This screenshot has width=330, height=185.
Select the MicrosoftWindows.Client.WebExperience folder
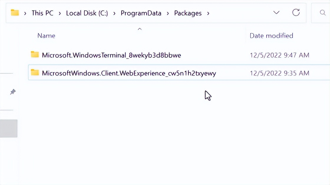tap(130, 73)
